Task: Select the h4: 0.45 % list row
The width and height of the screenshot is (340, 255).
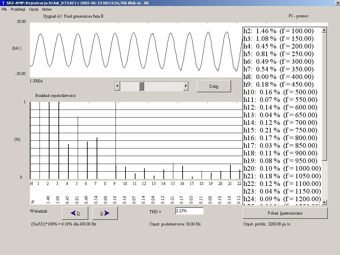Action: click(282, 46)
